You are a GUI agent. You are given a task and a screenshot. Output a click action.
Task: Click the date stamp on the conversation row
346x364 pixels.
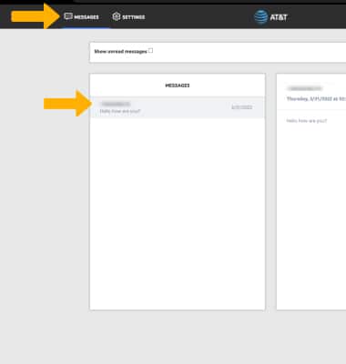point(242,107)
